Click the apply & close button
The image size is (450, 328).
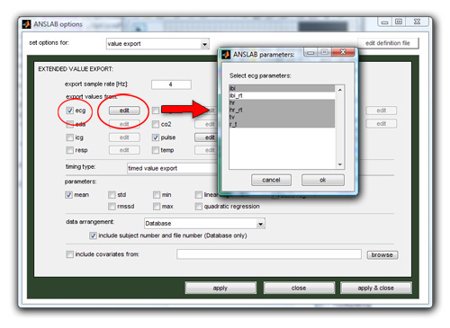[x=376, y=288]
